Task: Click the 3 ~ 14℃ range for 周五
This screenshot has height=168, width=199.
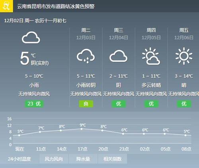Action: tap(184, 76)
